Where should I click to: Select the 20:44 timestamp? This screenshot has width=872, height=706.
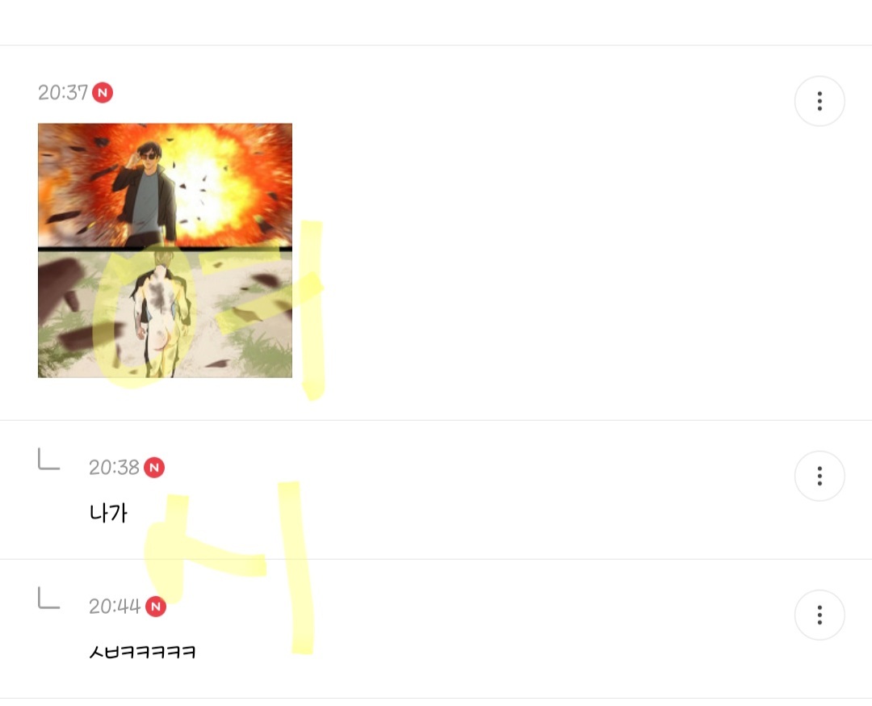coord(115,607)
